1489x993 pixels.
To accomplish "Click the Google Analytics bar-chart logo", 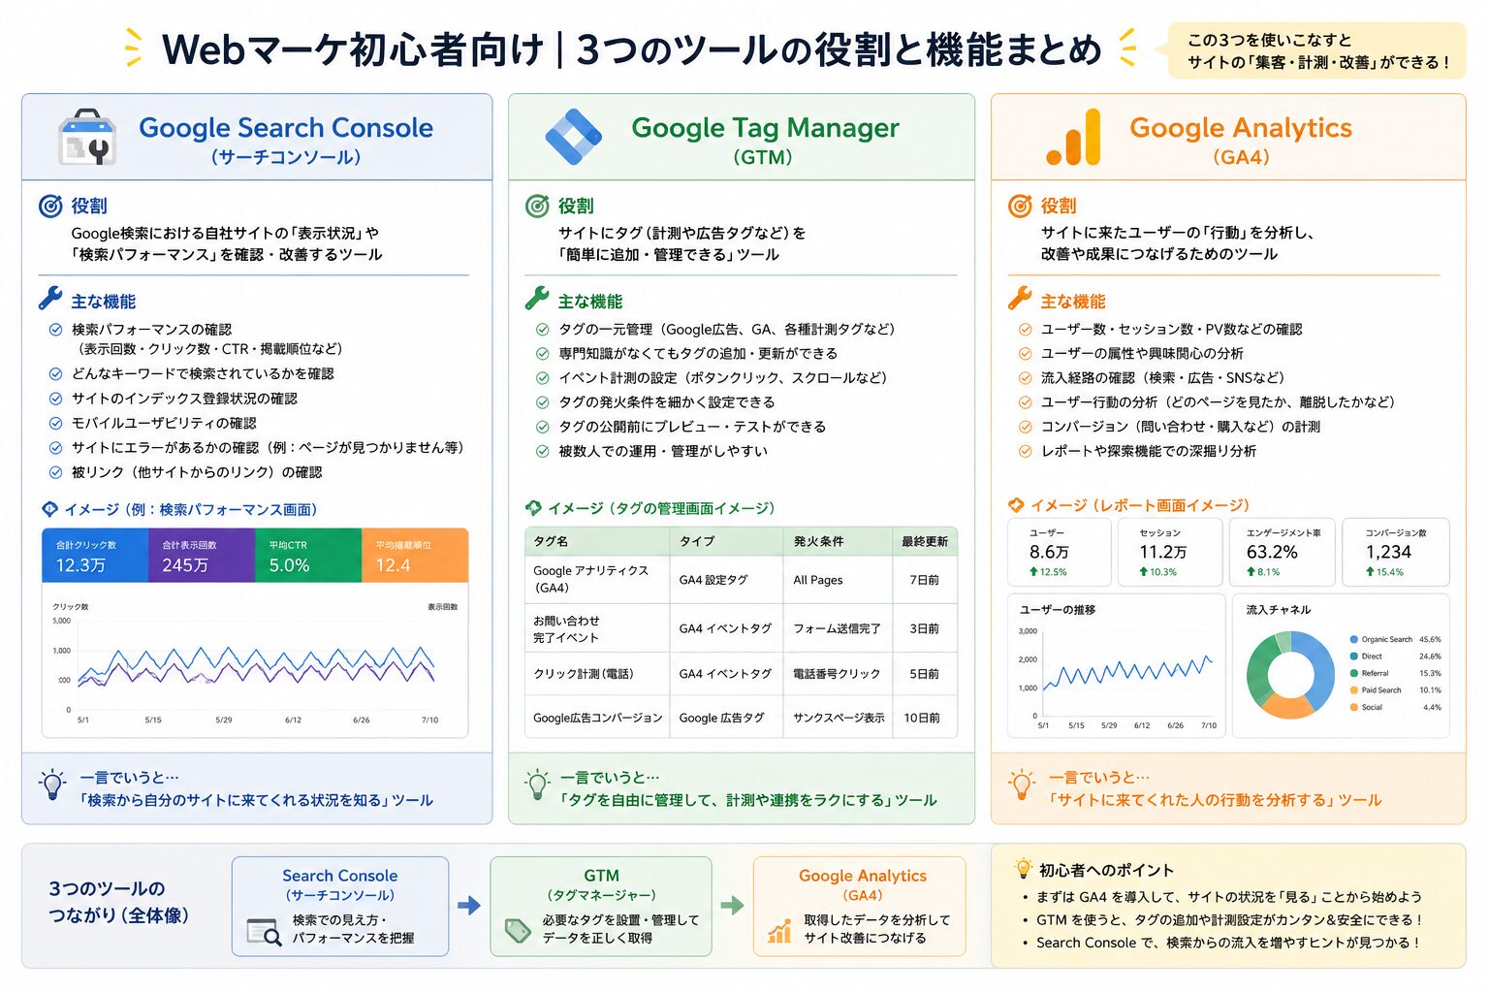I will (x=1074, y=137).
